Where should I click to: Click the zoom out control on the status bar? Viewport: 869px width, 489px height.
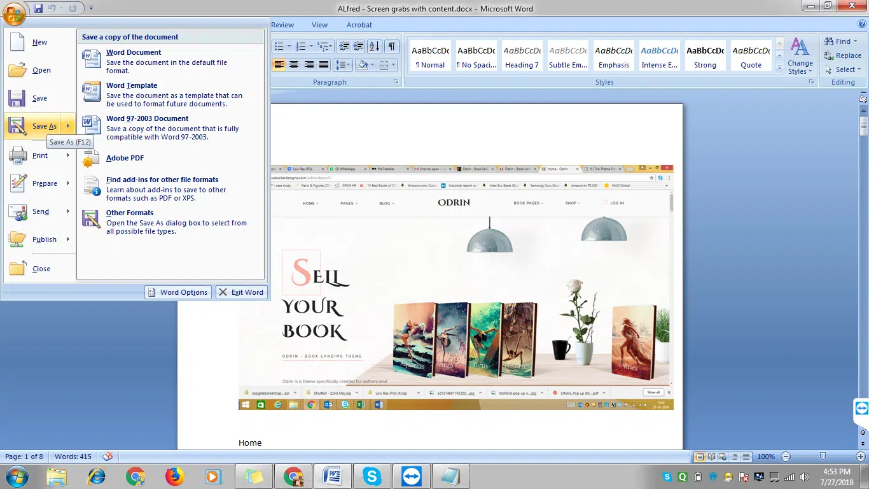tap(786, 457)
